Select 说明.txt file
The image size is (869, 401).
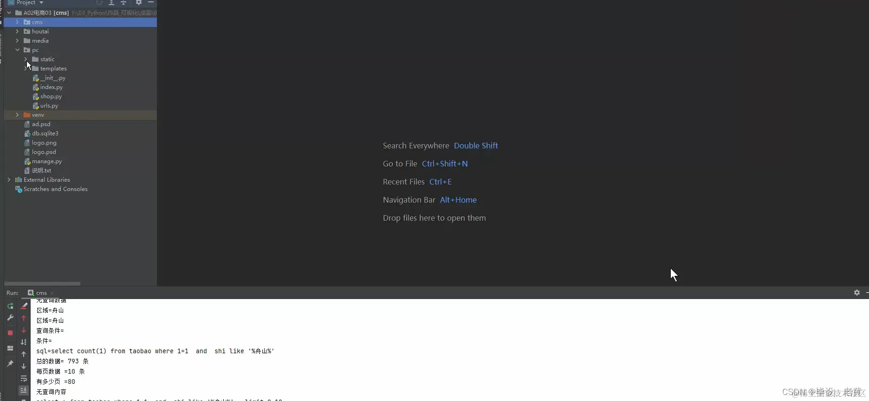coord(41,171)
